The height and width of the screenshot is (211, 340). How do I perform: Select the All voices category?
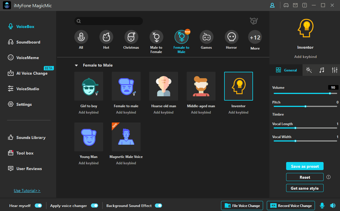[81, 40]
